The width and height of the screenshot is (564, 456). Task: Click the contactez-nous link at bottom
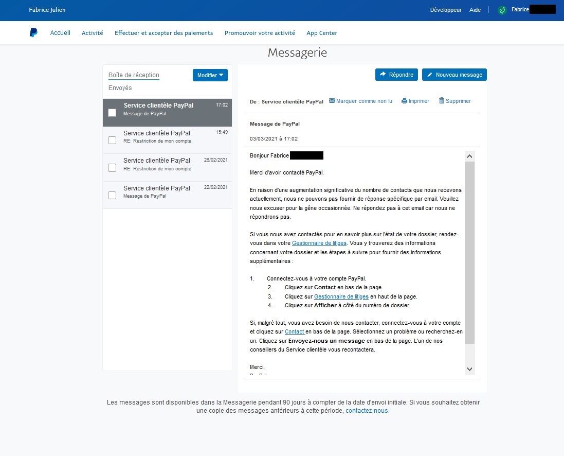coord(367,411)
